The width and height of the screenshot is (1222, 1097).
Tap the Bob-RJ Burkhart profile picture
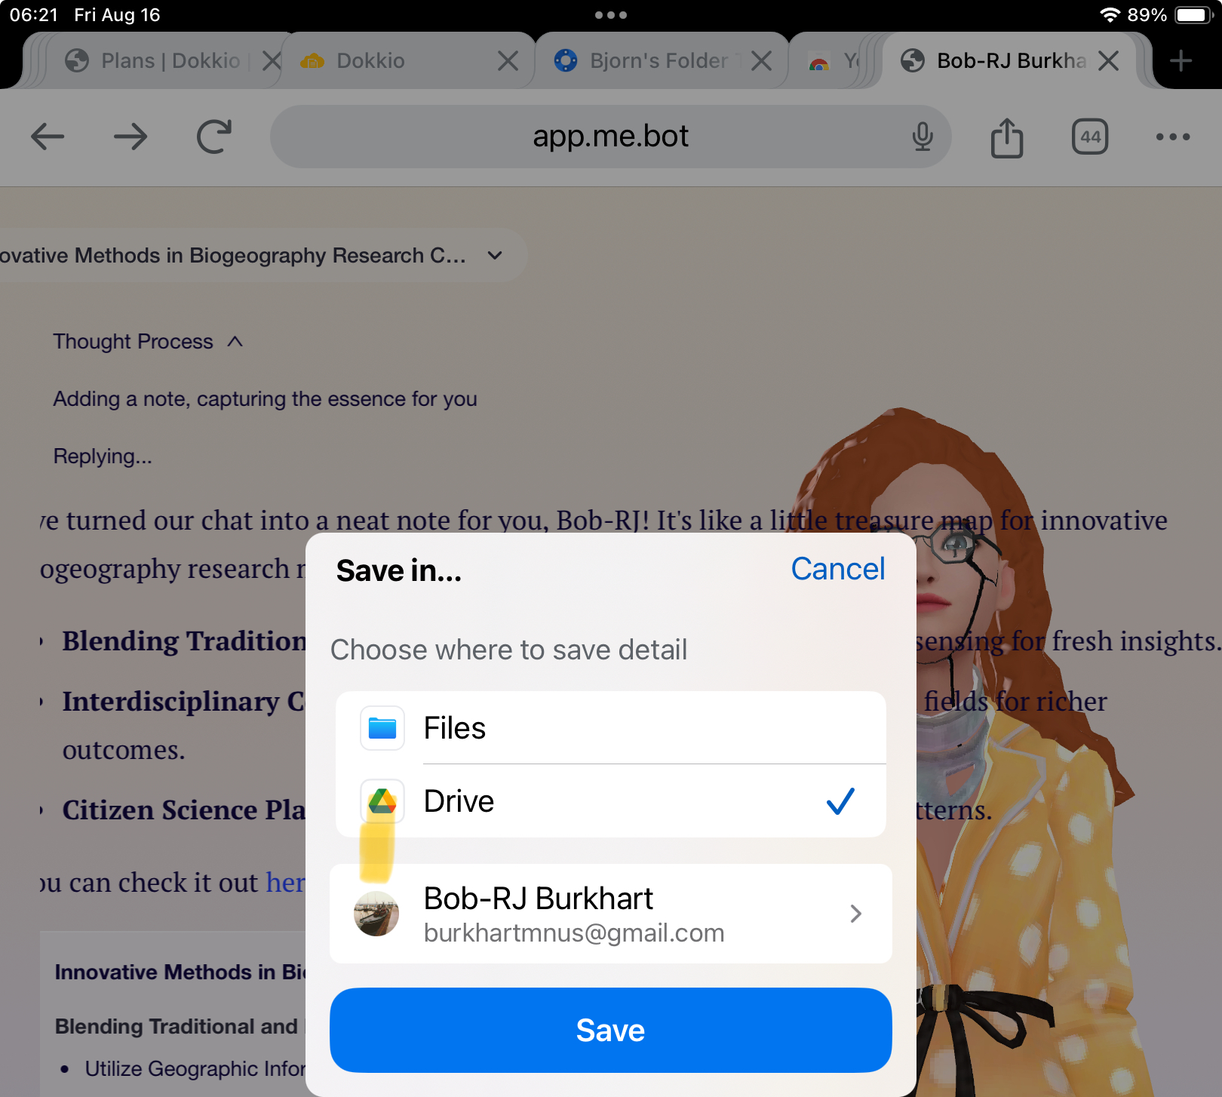[376, 914]
